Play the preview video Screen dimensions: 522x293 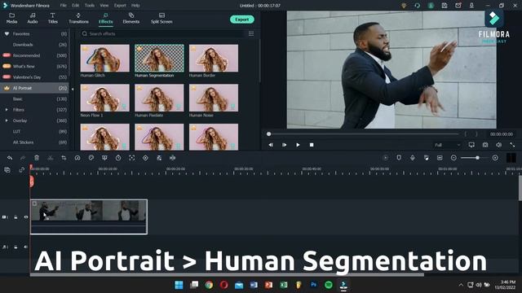[x=298, y=145]
